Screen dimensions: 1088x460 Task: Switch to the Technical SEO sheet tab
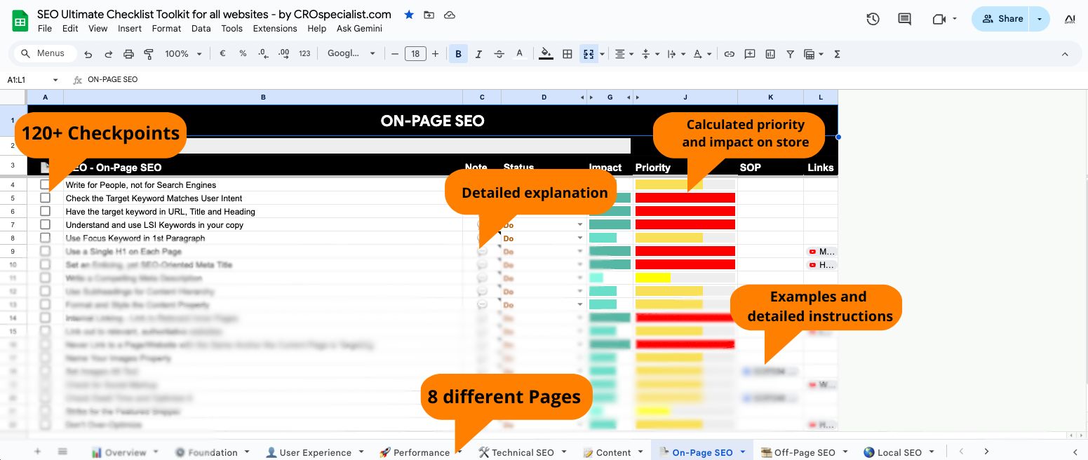[x=523, y=452]
